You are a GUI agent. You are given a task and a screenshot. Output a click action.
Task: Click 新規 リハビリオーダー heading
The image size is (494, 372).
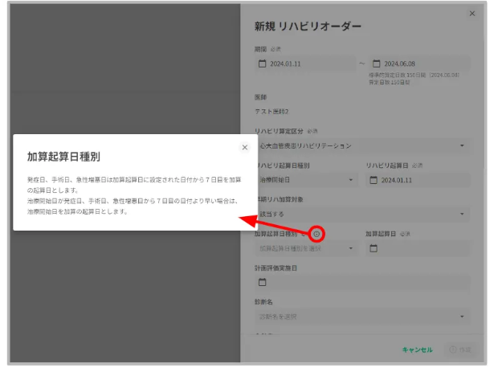click(x=308, y=27)
